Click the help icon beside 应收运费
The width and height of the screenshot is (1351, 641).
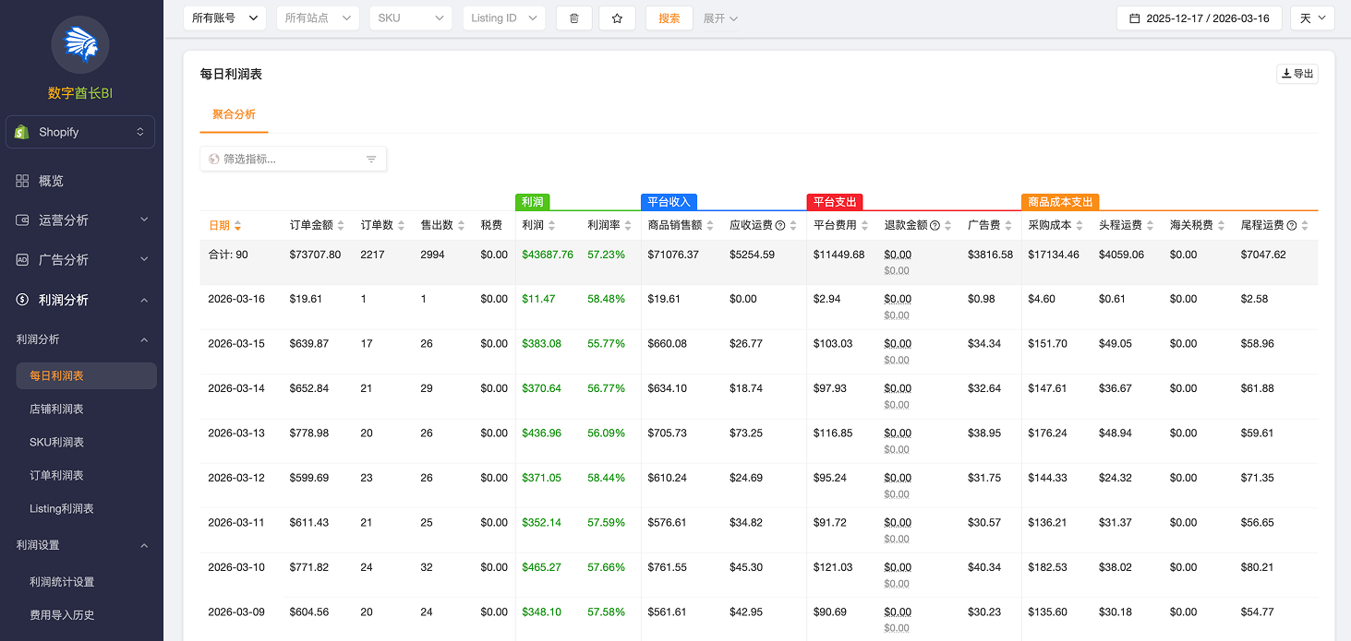780,226
